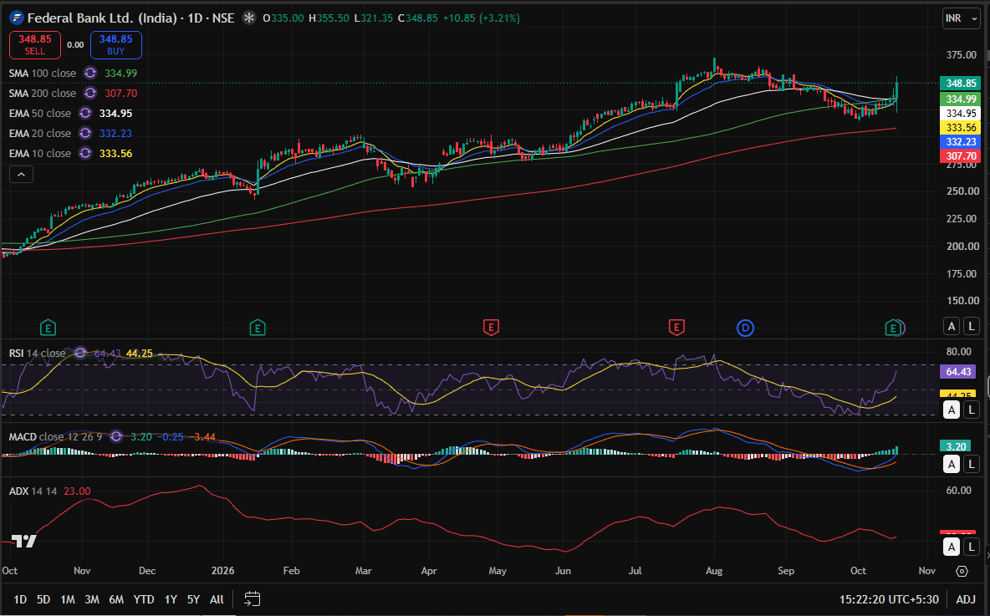The width and height of the screenshot is (990, 616).
Task: Click the spread value 0.00 between Sell and Buy
Action: 75,45
